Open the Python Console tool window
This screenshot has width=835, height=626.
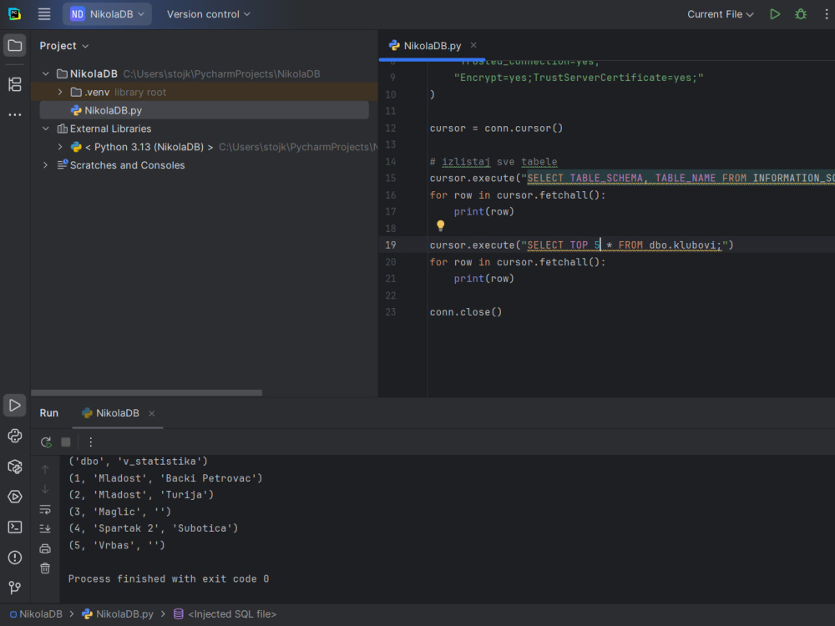(15, 436)
